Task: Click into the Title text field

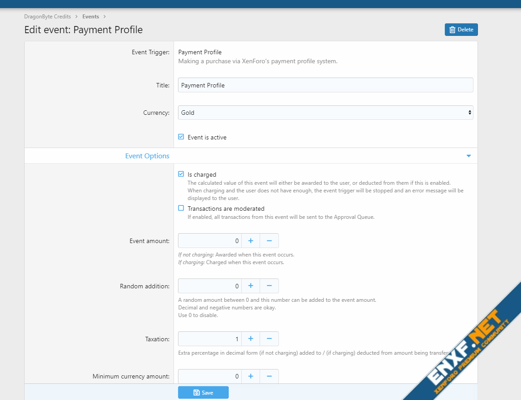Action: tap(325, 85)
